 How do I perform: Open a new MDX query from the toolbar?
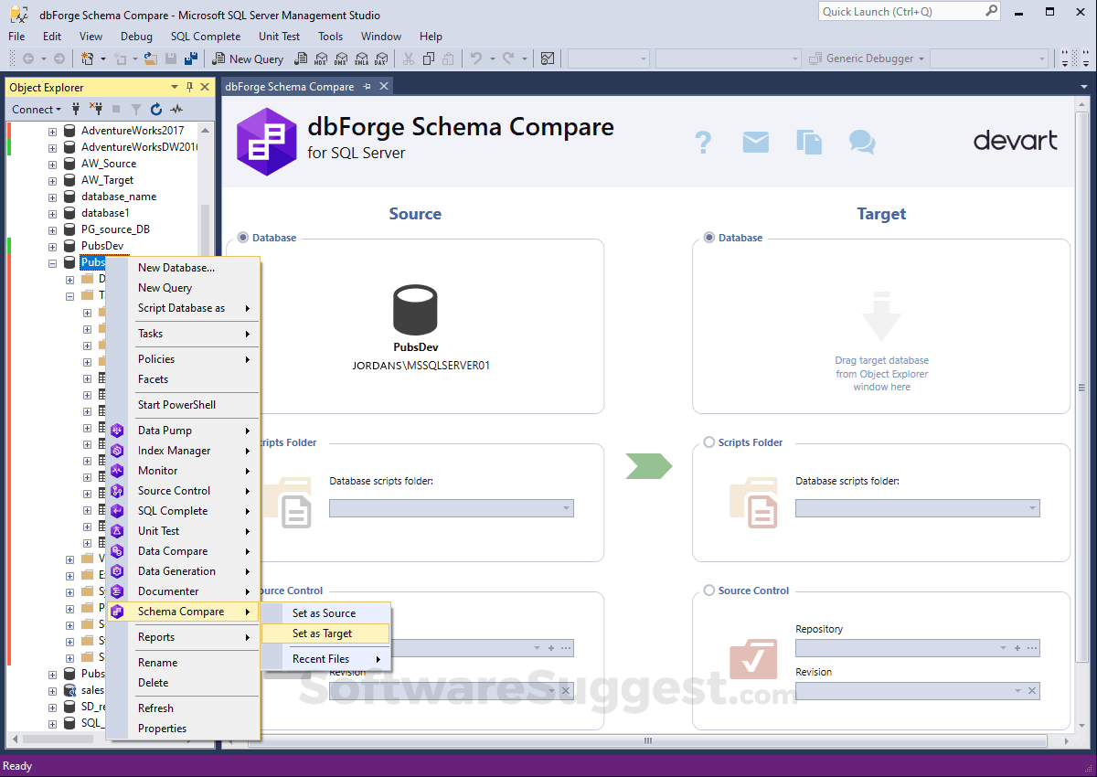320,59
